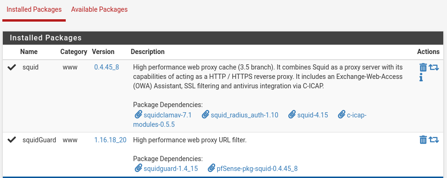Click the squidGuard installed checkmark icon
This screenshot has height=178, width=447.
(x=12, y=140)
